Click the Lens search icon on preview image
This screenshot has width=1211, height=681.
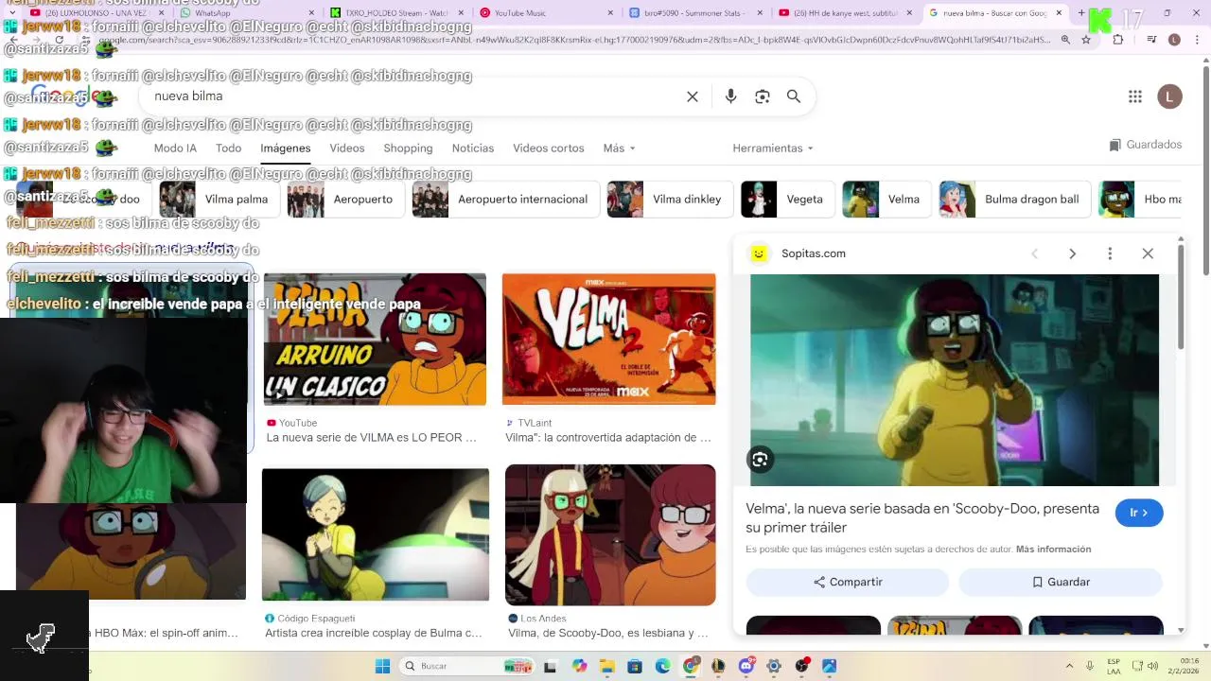pyautogui.click(x=760, y=460)
